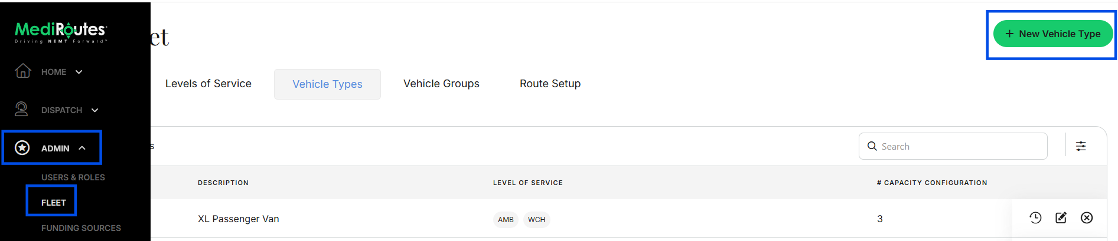Go to Route Setup tab
The height and width of the screenshot is (241, 1118).
(550, 84)
